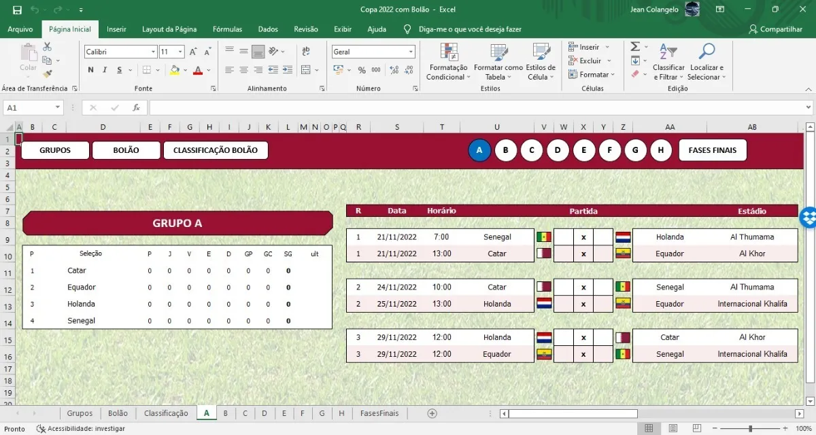Viewport: 816px width, 435px height.
Task: Switch to the Bolão sheet tab
Action: [x=117, y=413]
